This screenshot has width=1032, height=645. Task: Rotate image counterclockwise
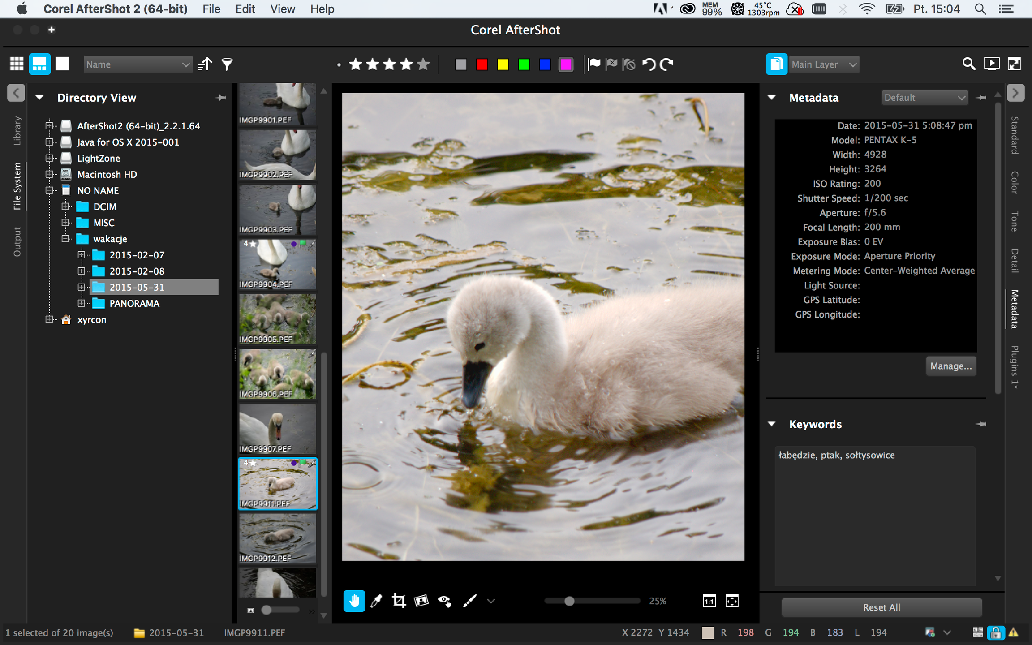click(649, 64)
